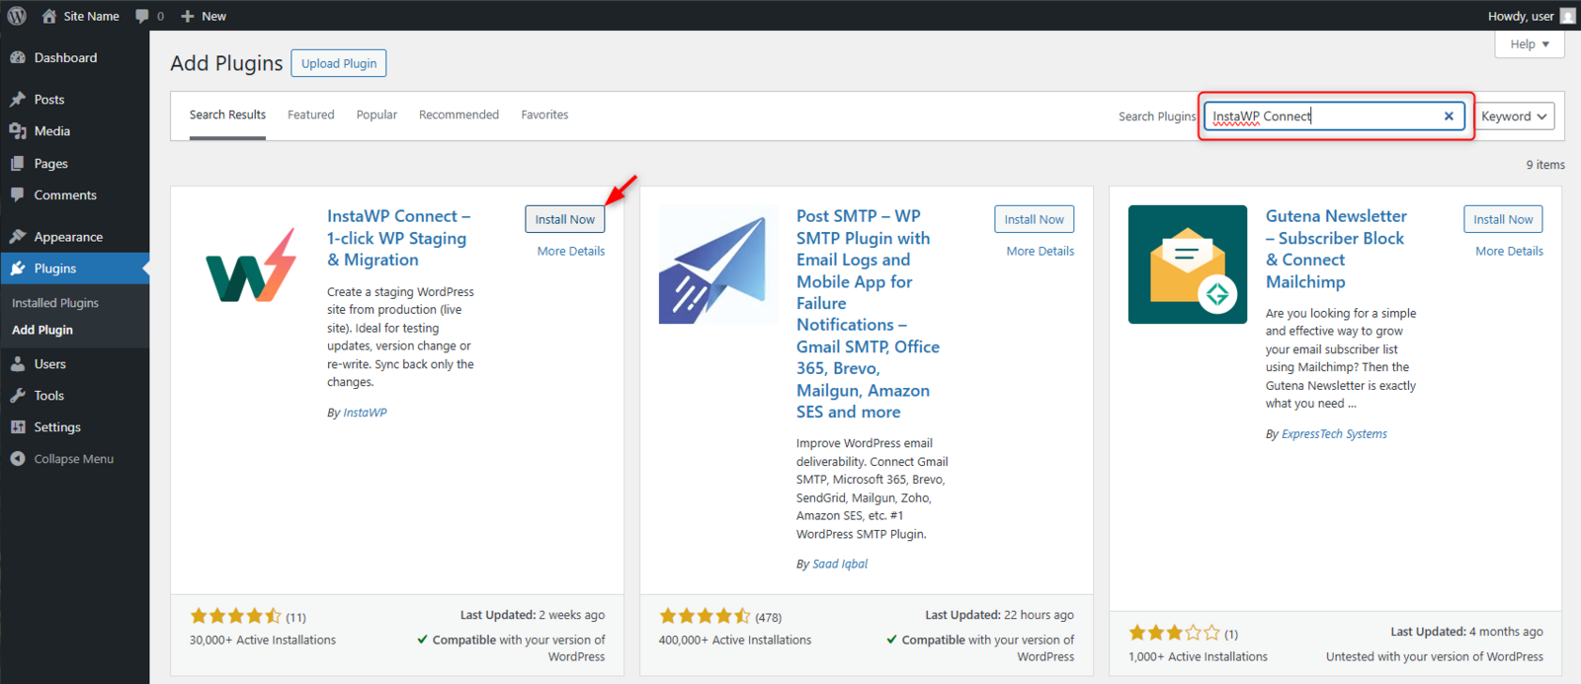Install Now for Post SMTP plugin
The height and width of the screenshot is (684, 1581).
(1035, 219)
